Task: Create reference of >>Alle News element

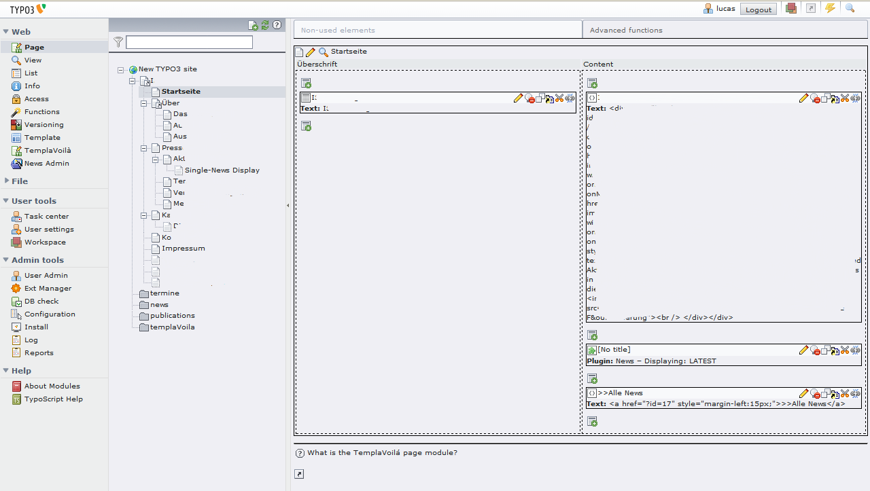Action: click(x=835, y=394)
